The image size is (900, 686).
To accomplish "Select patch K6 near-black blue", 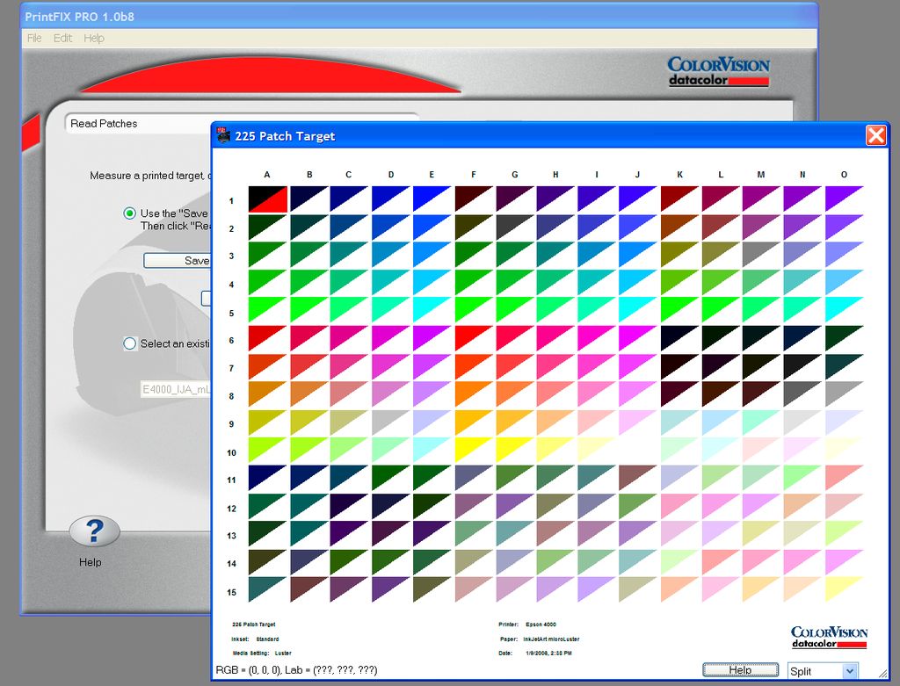I will (679, 339).
